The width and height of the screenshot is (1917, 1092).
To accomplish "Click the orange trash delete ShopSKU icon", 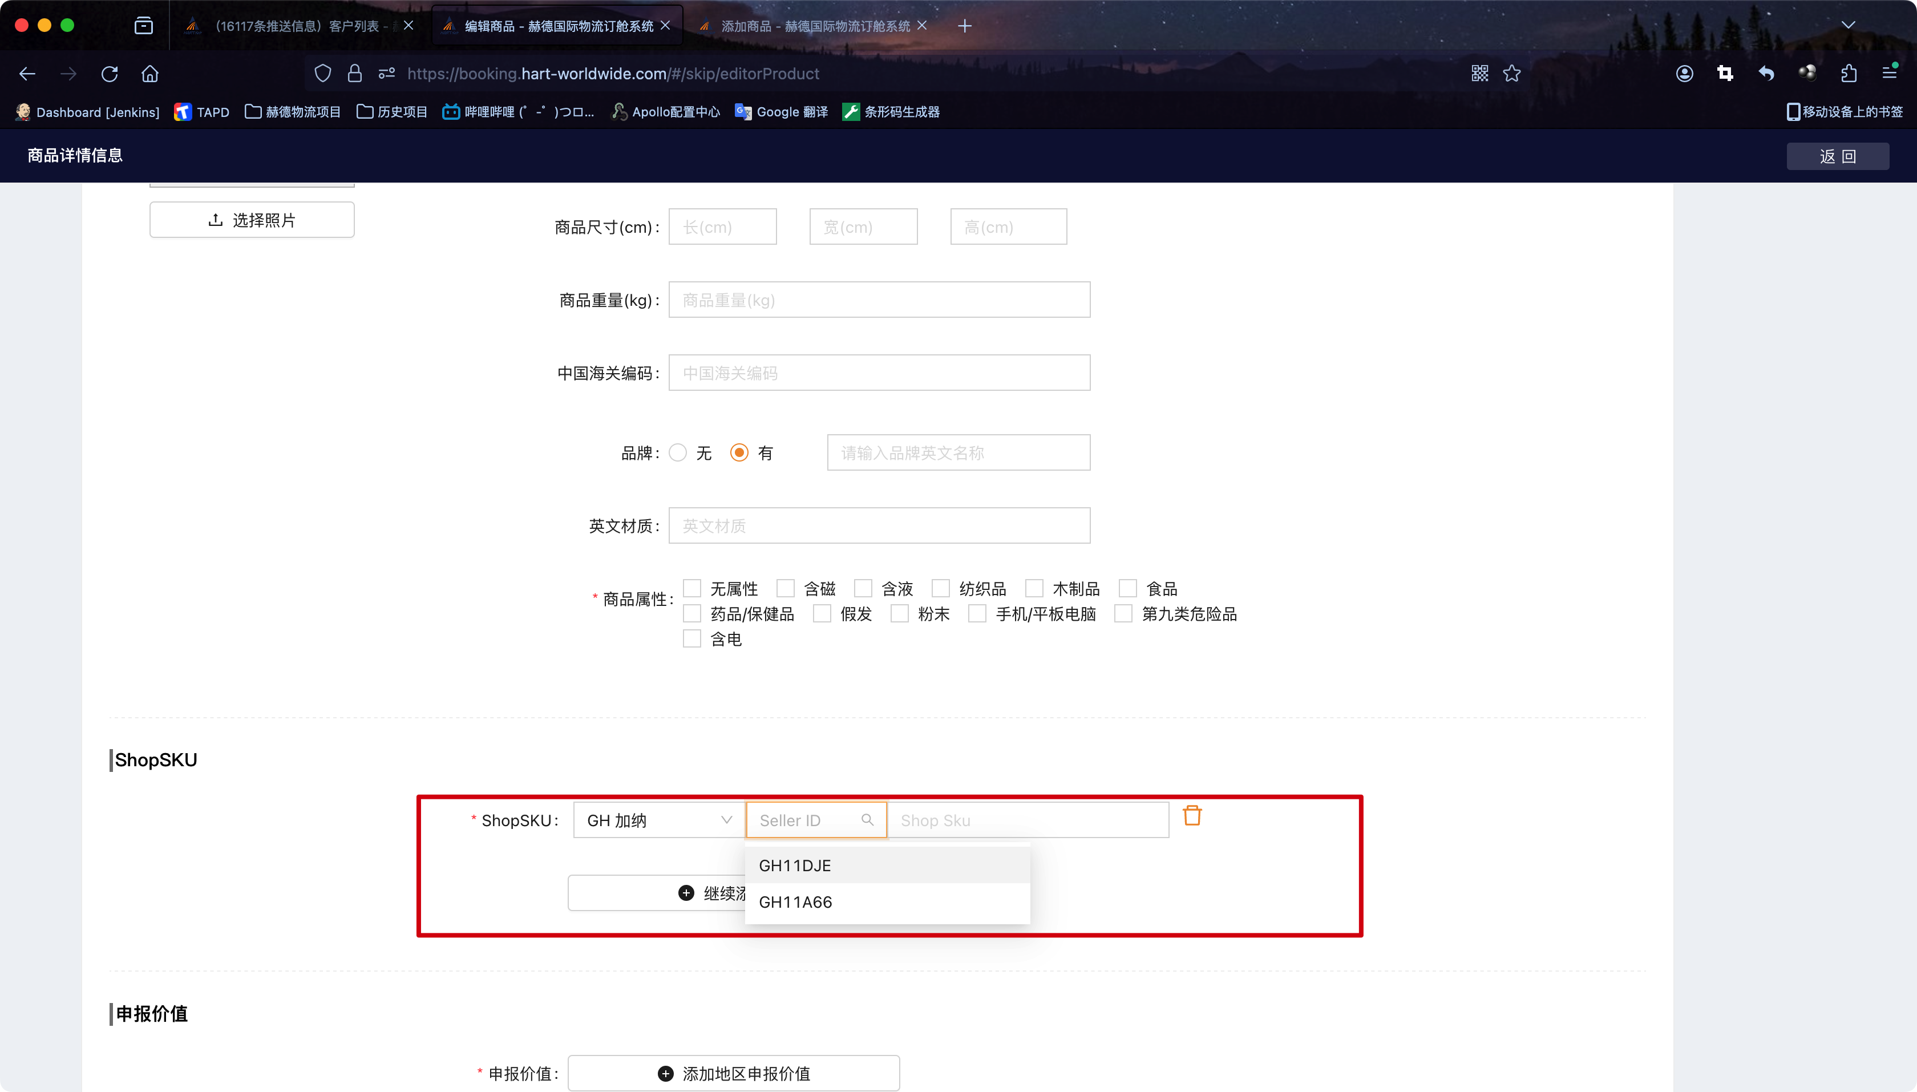I will click(x=1192, y=815).
